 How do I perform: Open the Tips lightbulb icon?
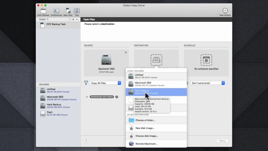click(77, 11)
